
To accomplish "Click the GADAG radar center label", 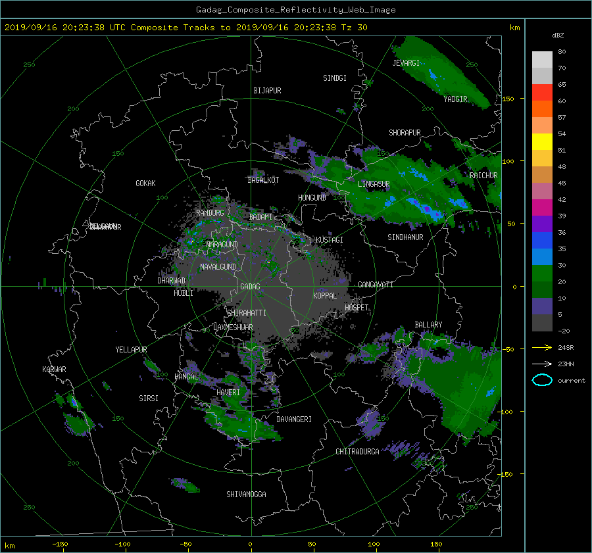I will pyautogui.click(x=251, y=287).
